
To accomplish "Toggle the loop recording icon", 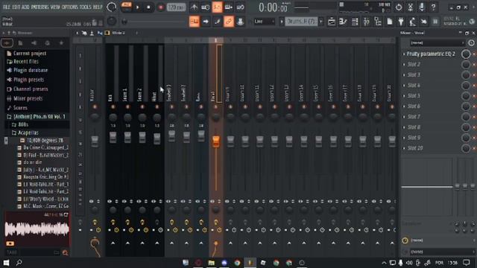I will (240, 7).
